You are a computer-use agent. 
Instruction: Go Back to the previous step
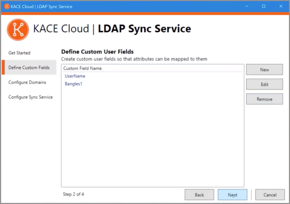[199, 195]
